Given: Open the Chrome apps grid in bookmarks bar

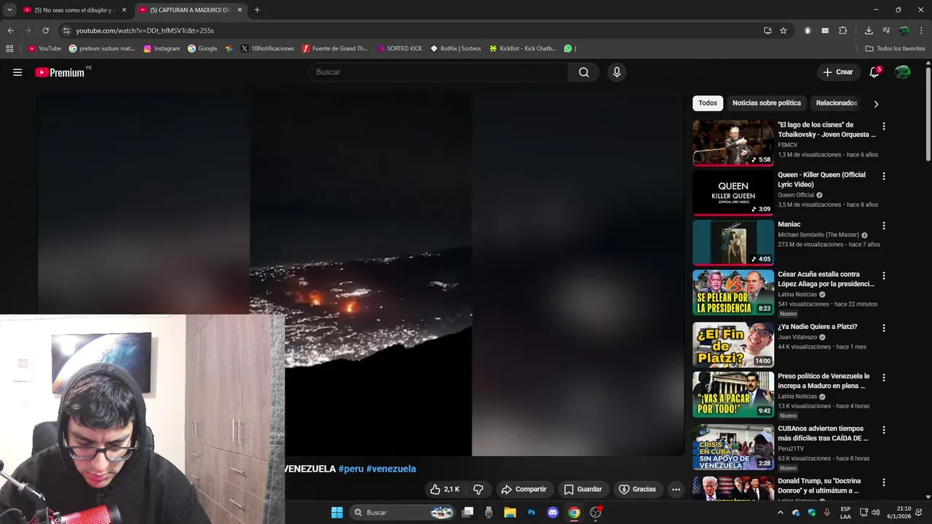Looking at the screenshot, I should pos(9,49).
